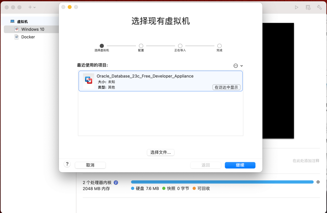Click the 完成 step indicator

219,46
